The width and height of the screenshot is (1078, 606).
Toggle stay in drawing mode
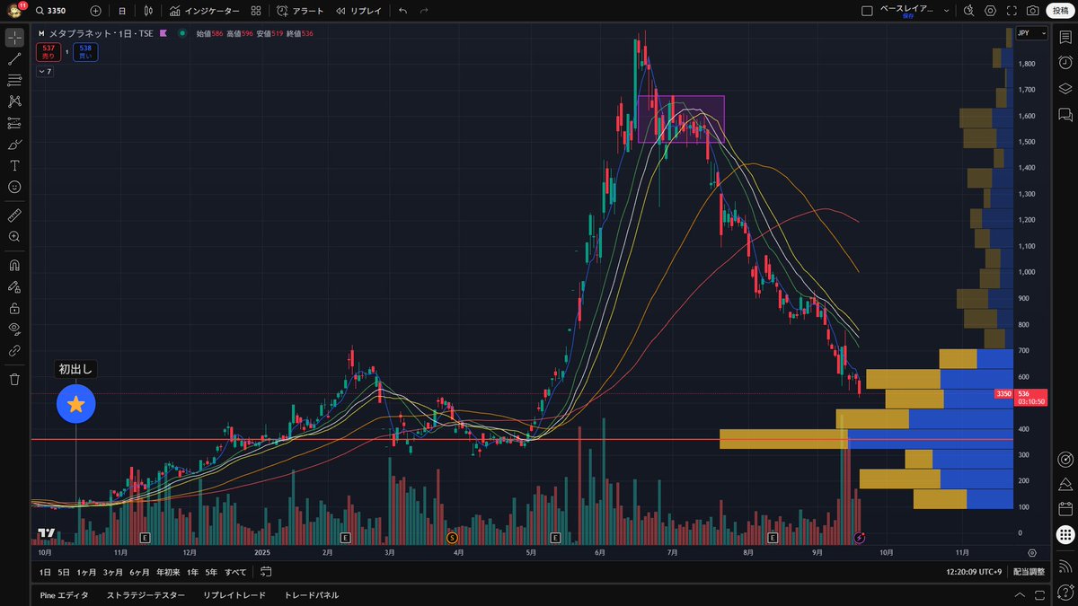point(14,287)
